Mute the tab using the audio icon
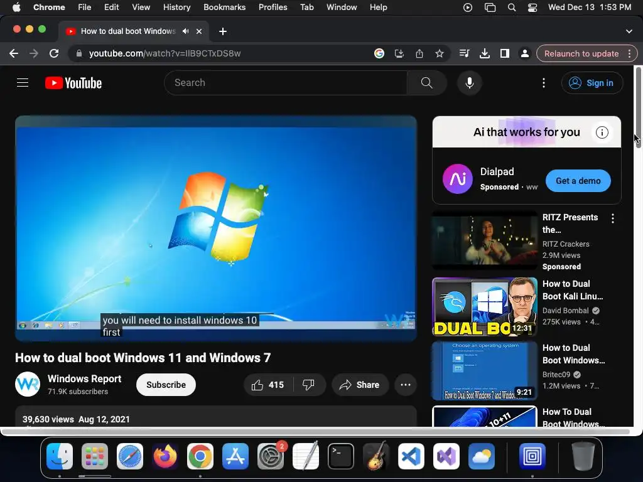This screenshot has height=482, width=643. 186,31
